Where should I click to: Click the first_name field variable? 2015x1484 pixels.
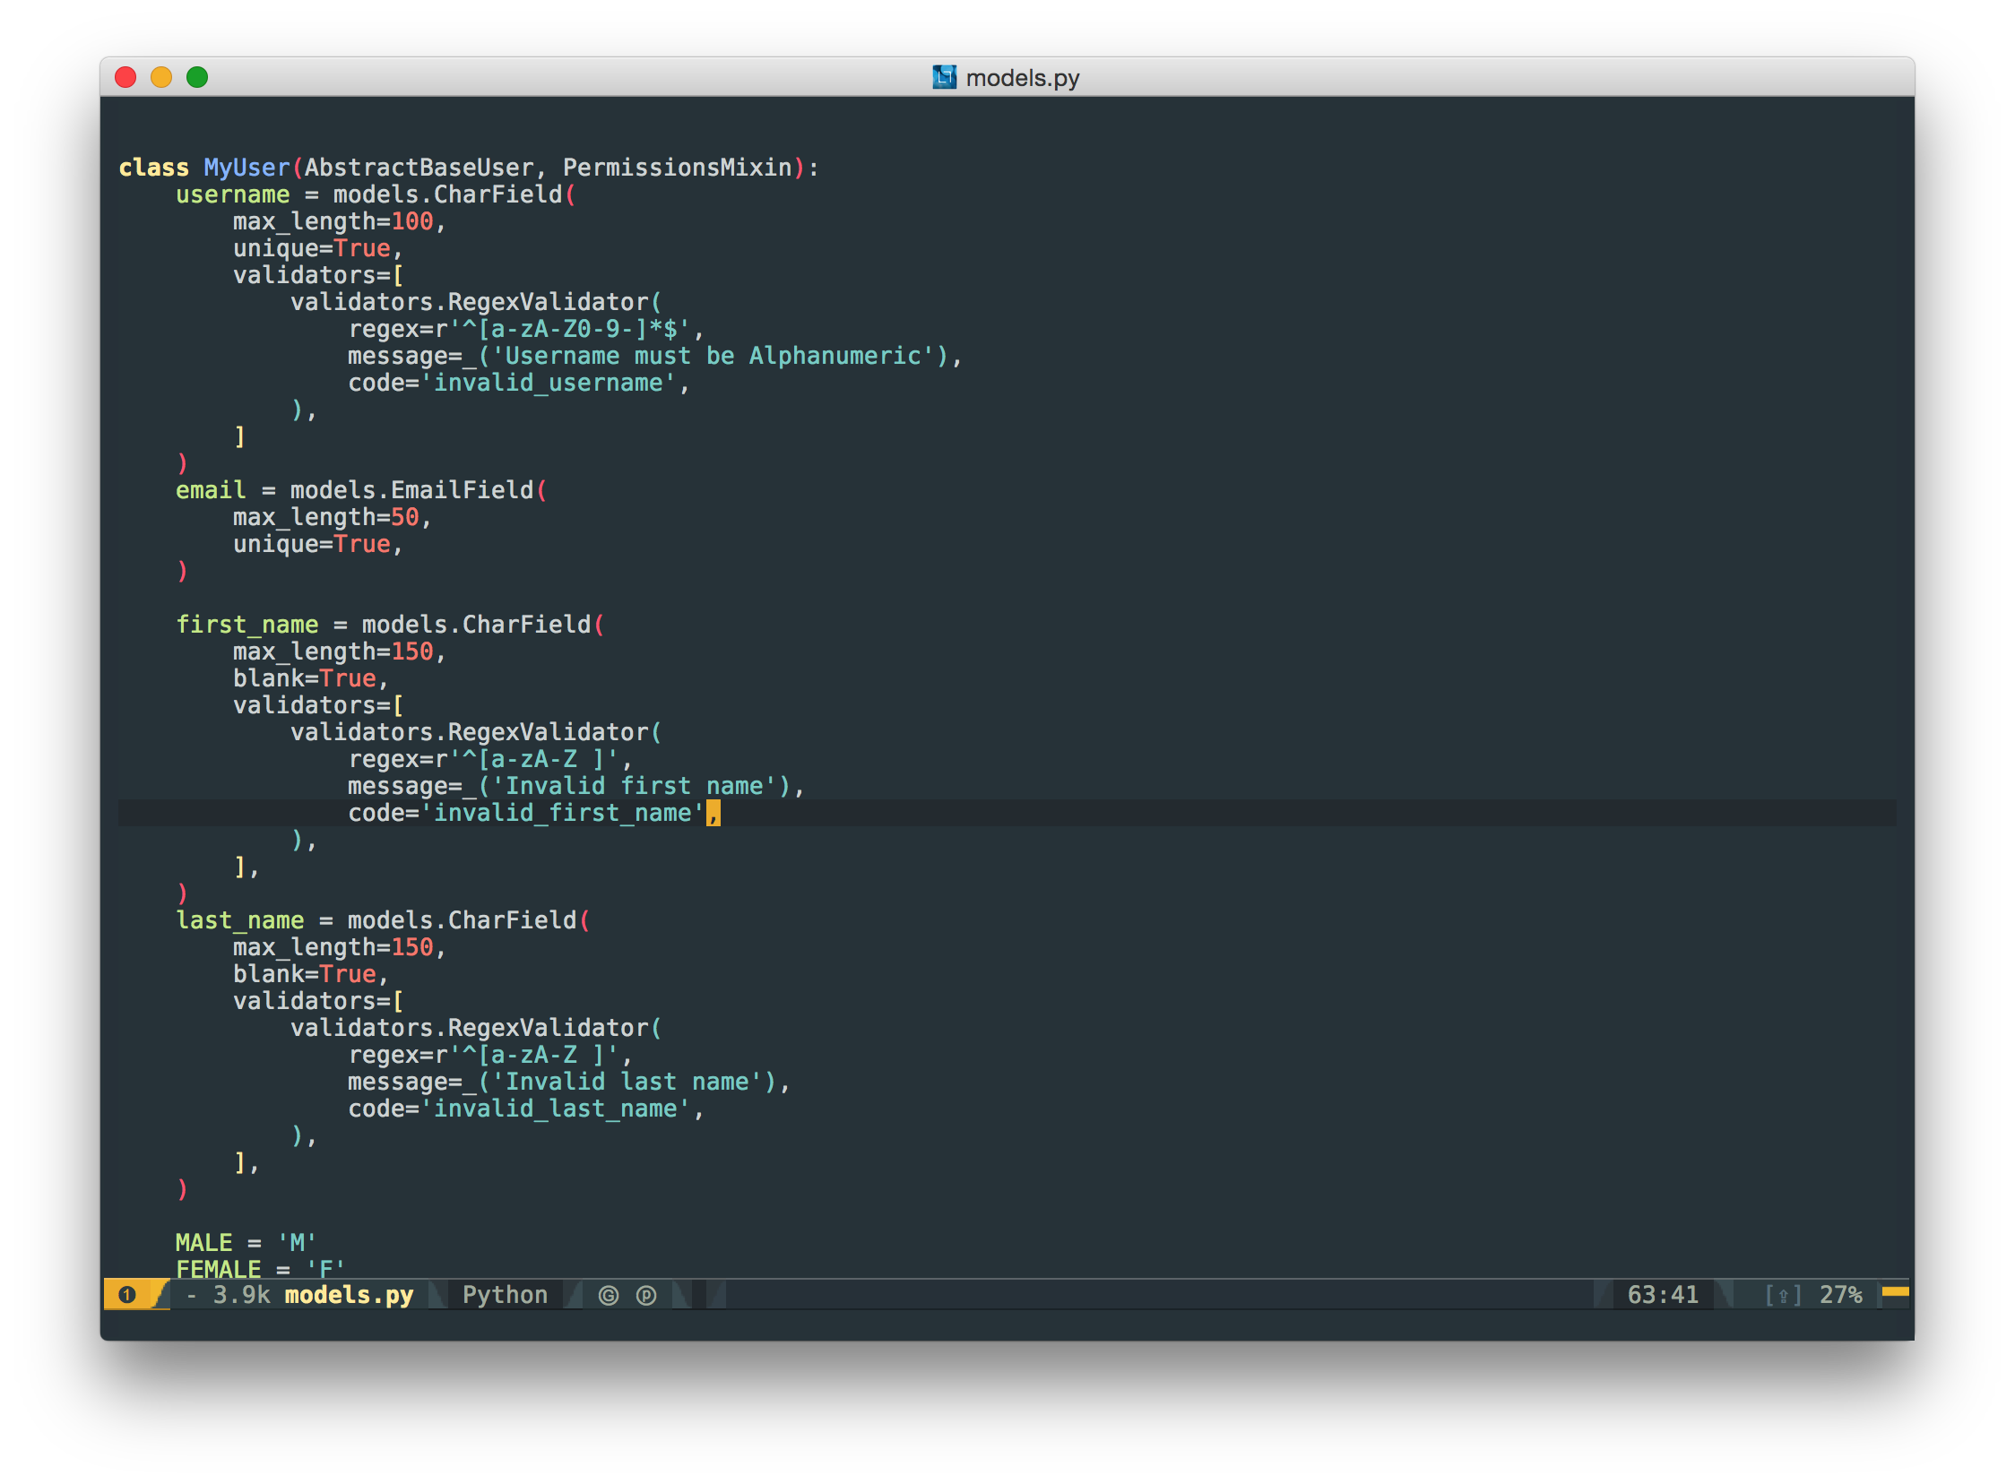point(246,626)
